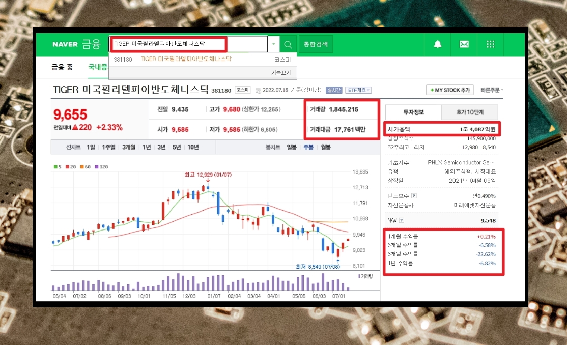Open the apps grid icon

click(x=490, y=44)
